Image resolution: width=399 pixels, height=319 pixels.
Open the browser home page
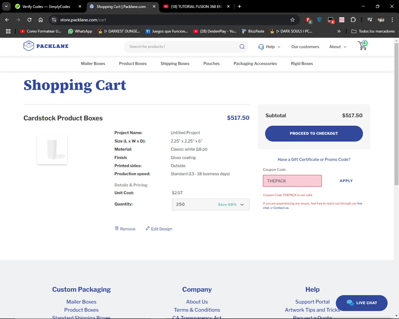click(41, 20)
